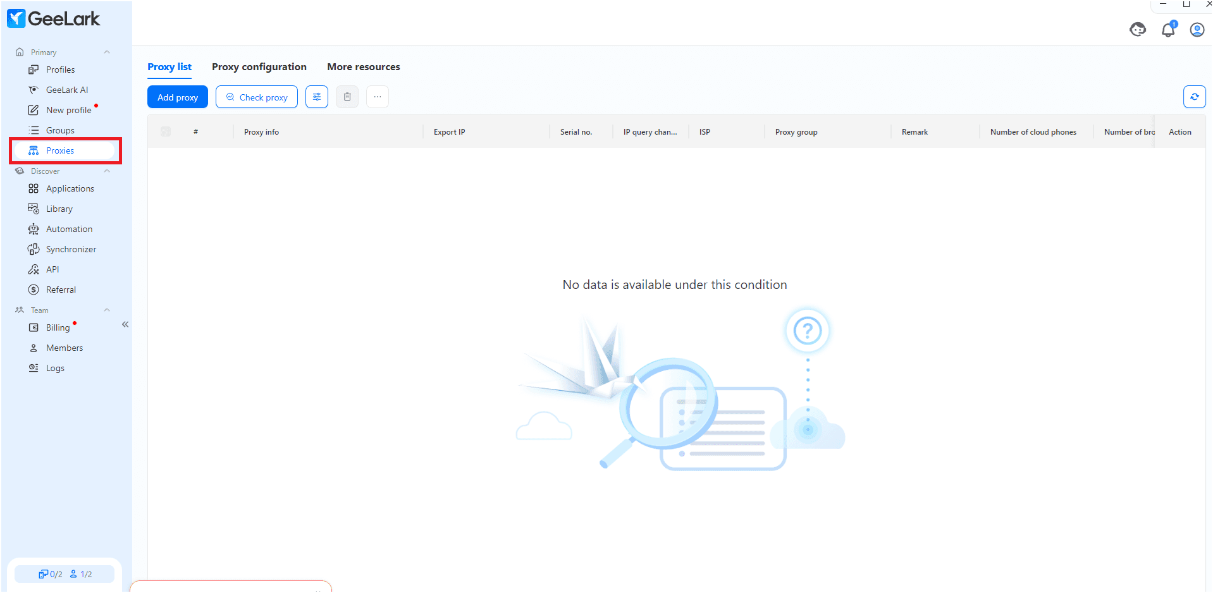
Task: Click the trash delete icon
Action: [x=347, y=97]
